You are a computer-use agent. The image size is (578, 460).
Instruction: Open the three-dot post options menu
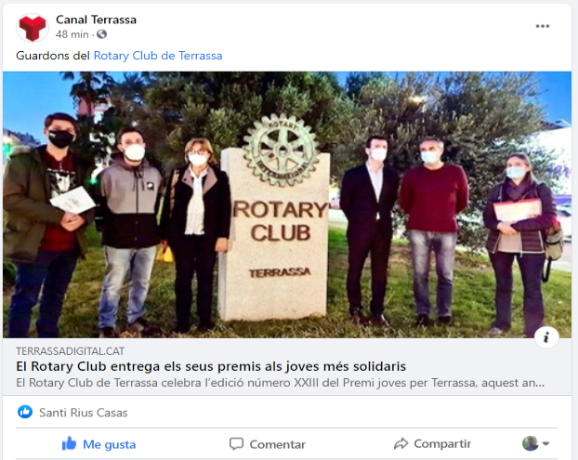(x=543, y=26)
